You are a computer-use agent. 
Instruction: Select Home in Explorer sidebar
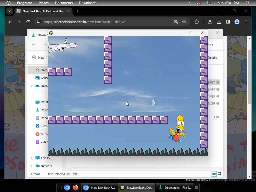(x=41, y=70)
